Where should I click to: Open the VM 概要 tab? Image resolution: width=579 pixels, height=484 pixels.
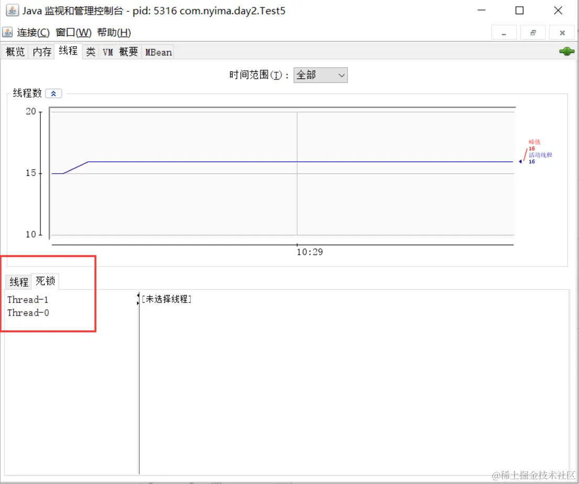120,52
